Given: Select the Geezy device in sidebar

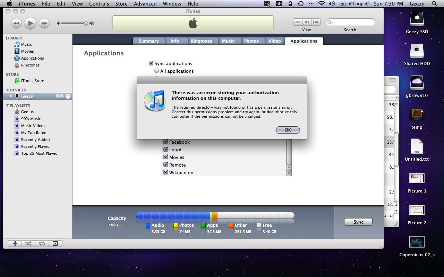Looking at the screenshot, I should click(x=37, y=96).
